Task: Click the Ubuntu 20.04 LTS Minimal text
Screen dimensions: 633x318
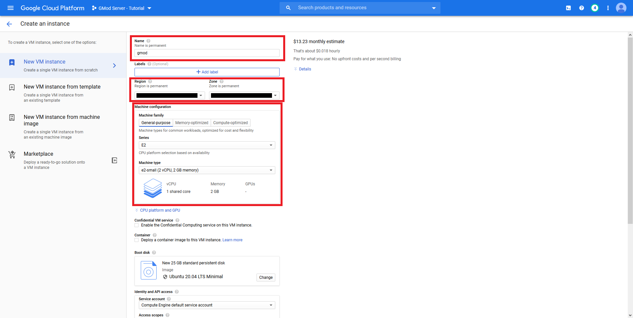Action: [x=196, y=277]
